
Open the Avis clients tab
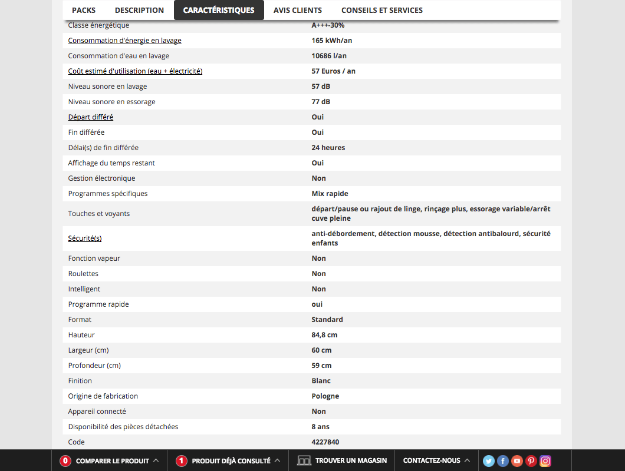[x=298, y=10]
